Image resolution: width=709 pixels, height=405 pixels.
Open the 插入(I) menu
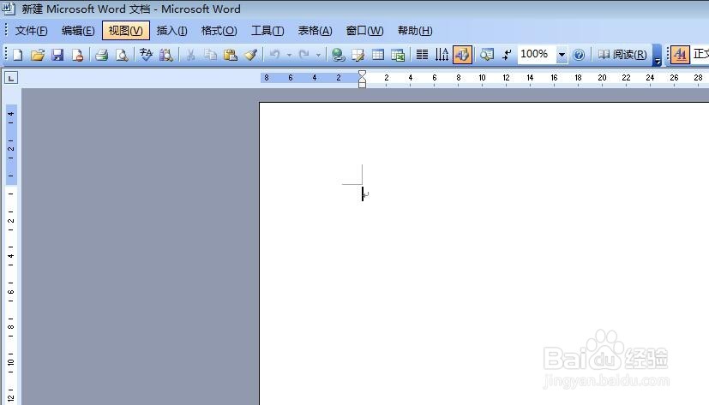171,31
